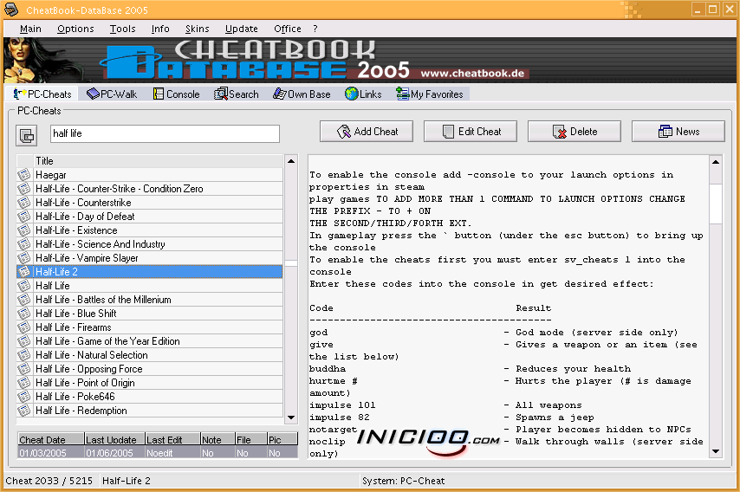Open the Main menu
740x492 pixels.
[x=30, y=29]
